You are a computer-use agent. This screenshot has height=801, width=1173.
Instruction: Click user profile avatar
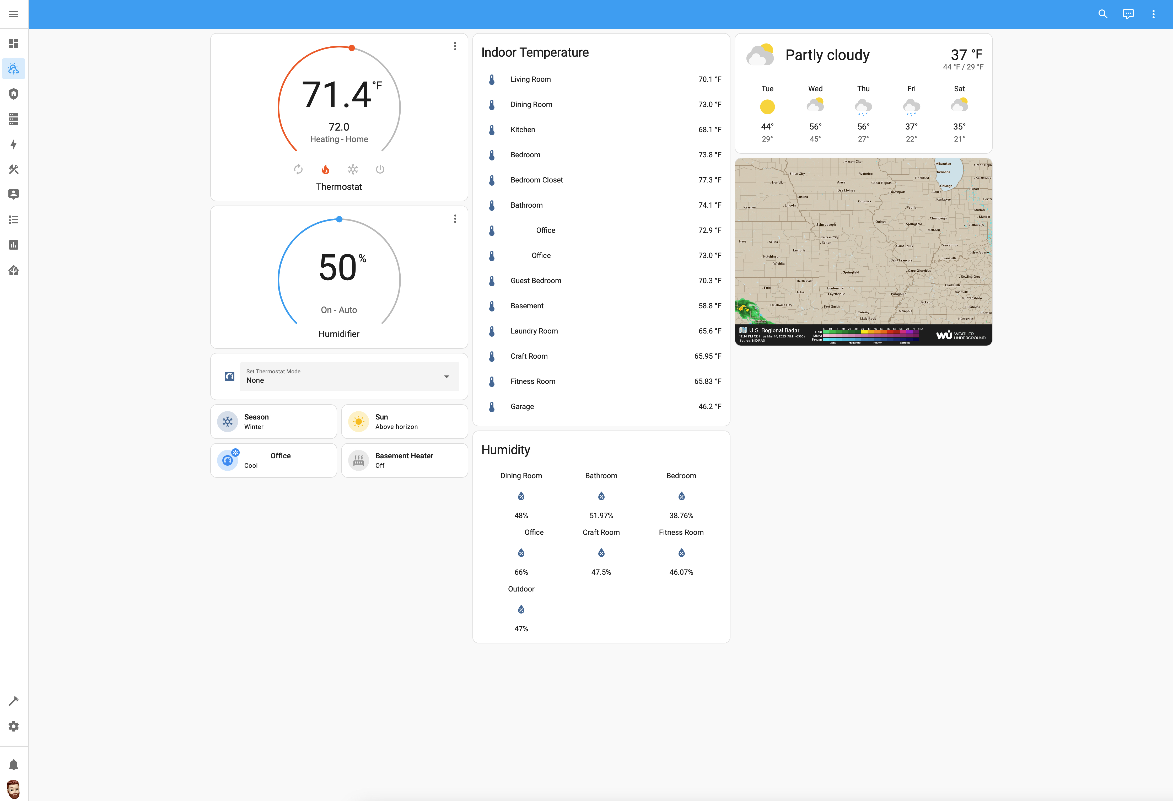tap(14, 789)
